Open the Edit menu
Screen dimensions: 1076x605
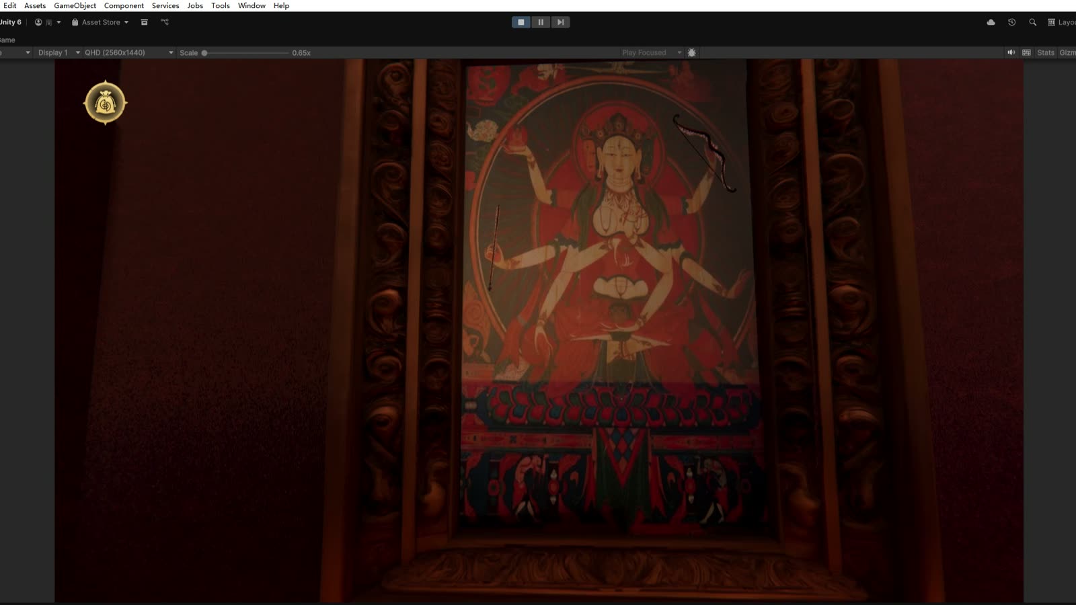pos(9,5)
